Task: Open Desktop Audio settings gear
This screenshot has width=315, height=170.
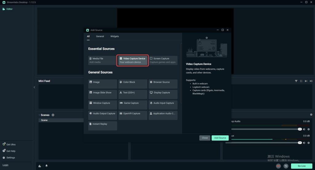Action: 309,129
